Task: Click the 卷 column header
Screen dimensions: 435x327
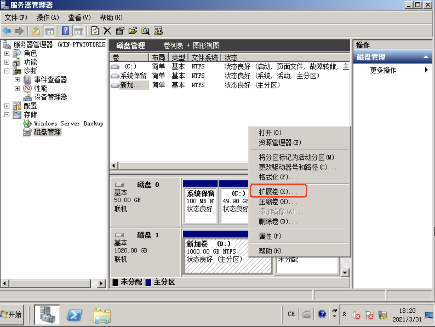Action: [129, 58]
